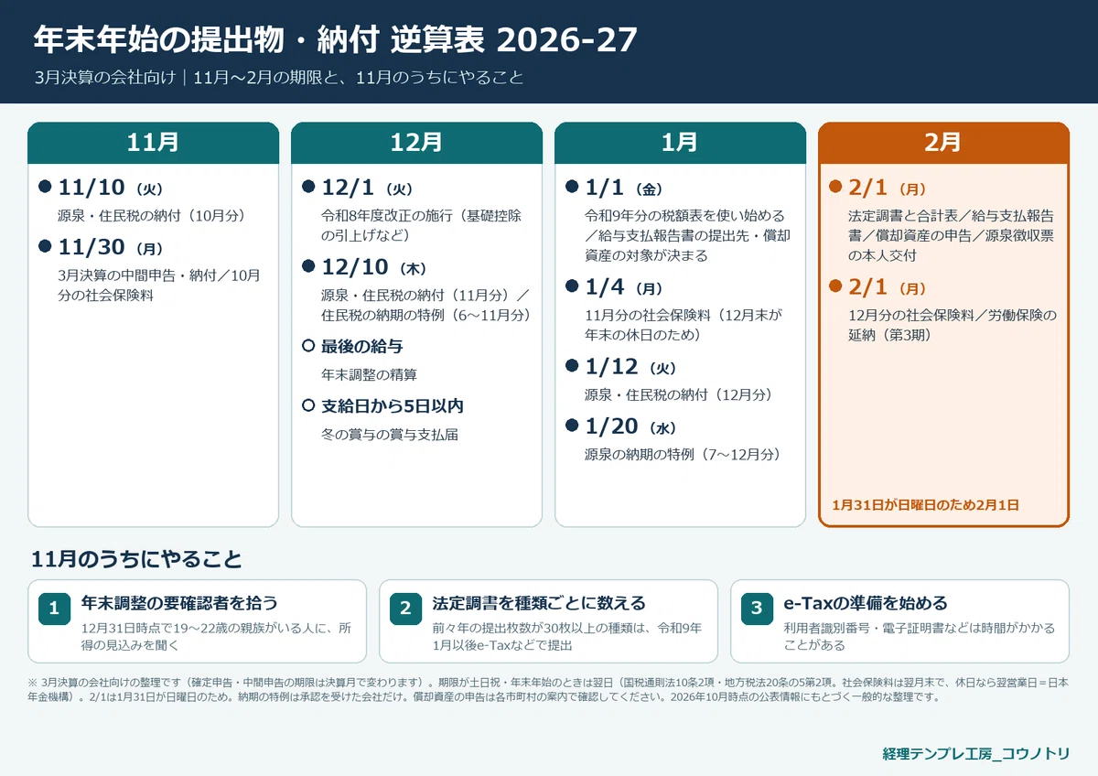Select the 源泉・住民税の納付（11月分） description

click(x=426, y=305)
